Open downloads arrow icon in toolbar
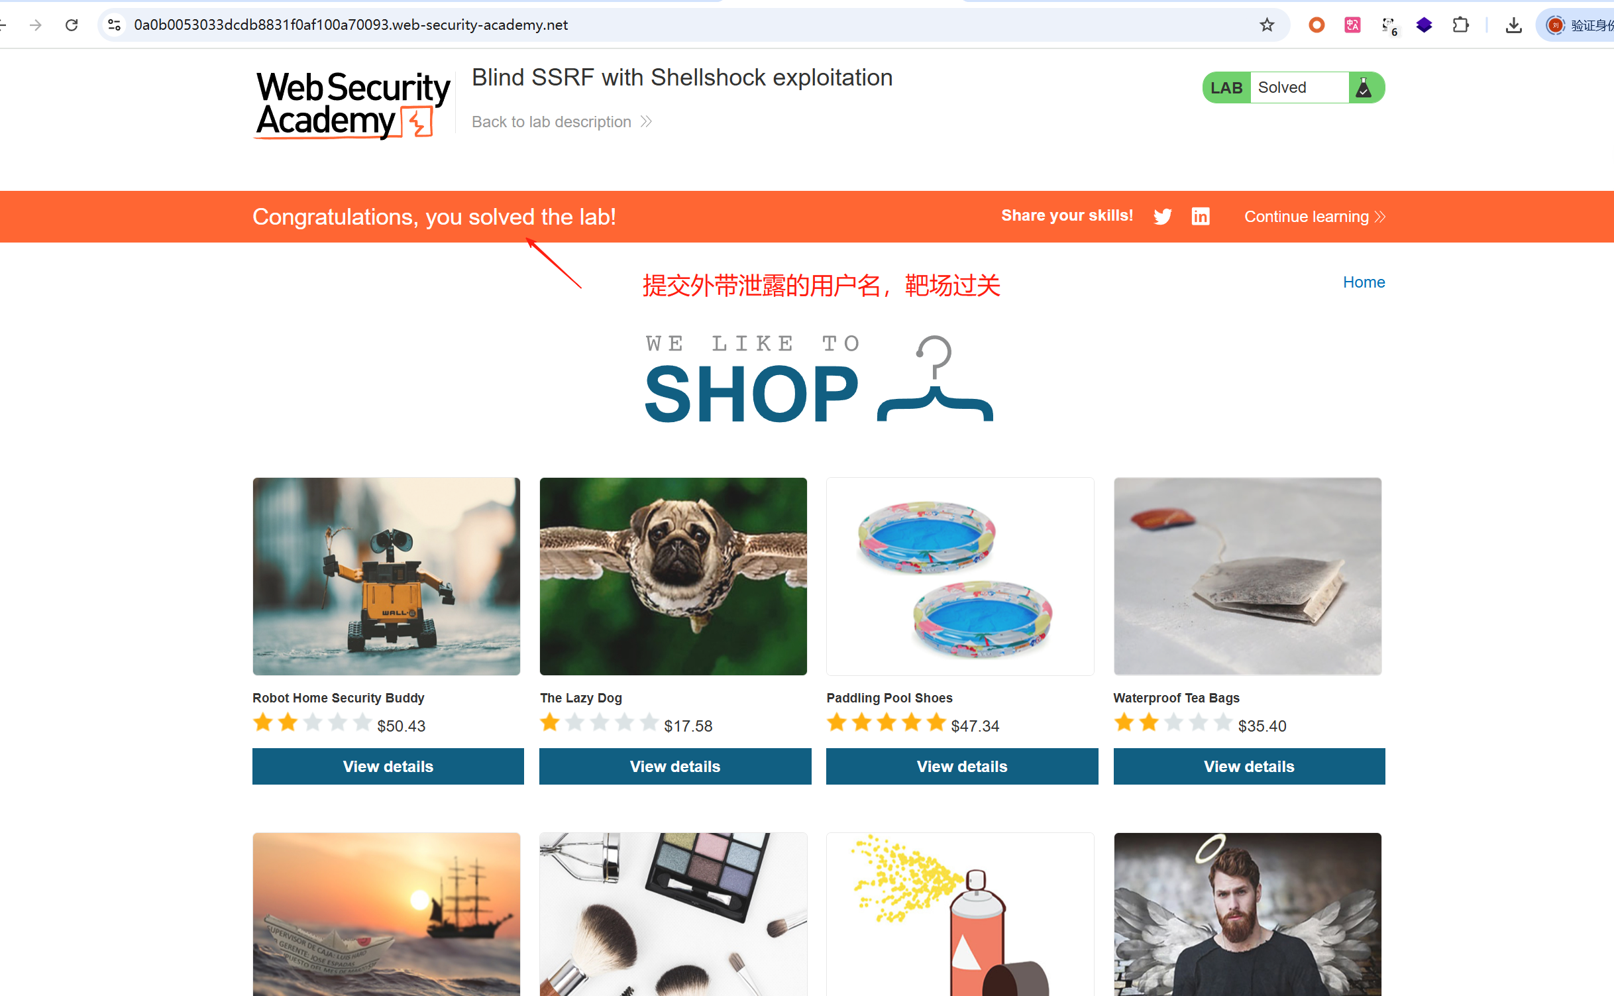The image size is (1614, 996). click(x=1513, y=25)
